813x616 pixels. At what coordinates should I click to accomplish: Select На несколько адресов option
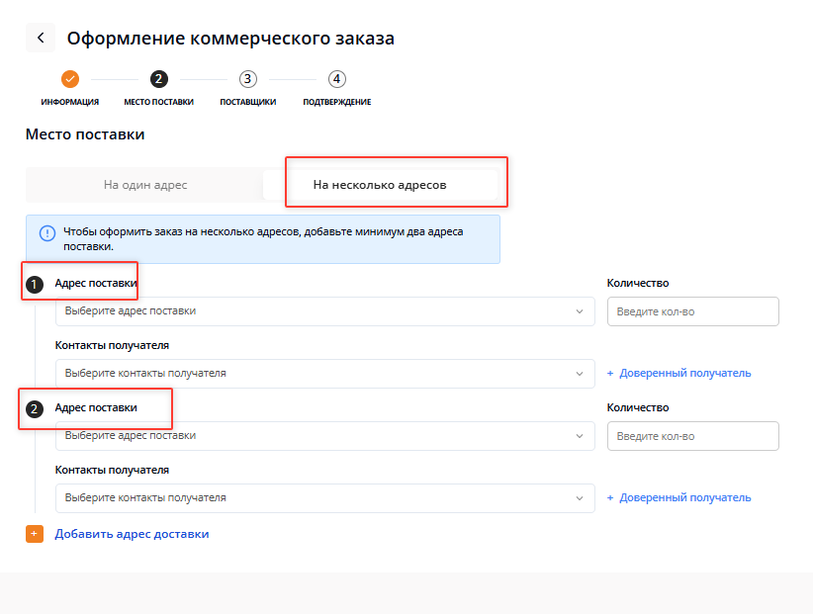pos(380,185)
